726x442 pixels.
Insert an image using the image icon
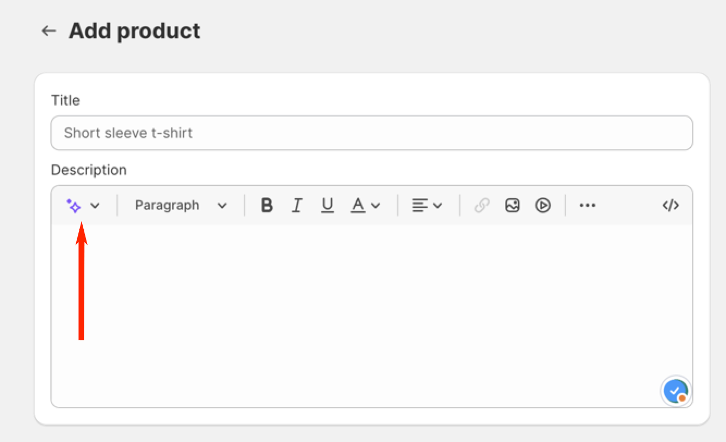coord(512,206)
